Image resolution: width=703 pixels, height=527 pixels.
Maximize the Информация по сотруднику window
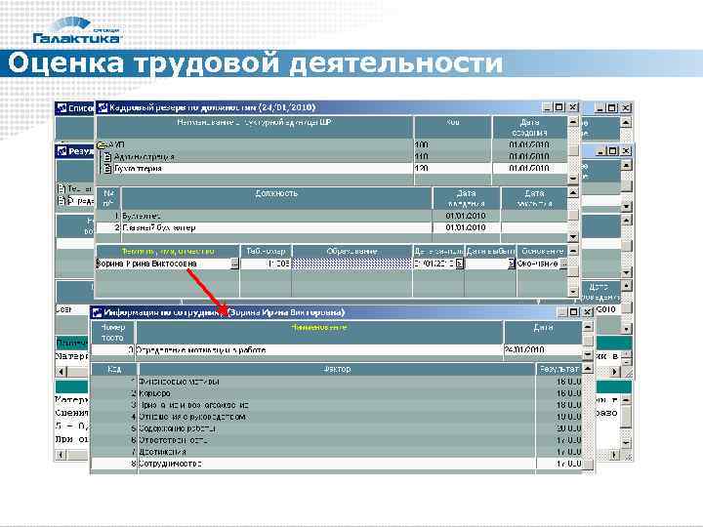click(x=573, y=312)
